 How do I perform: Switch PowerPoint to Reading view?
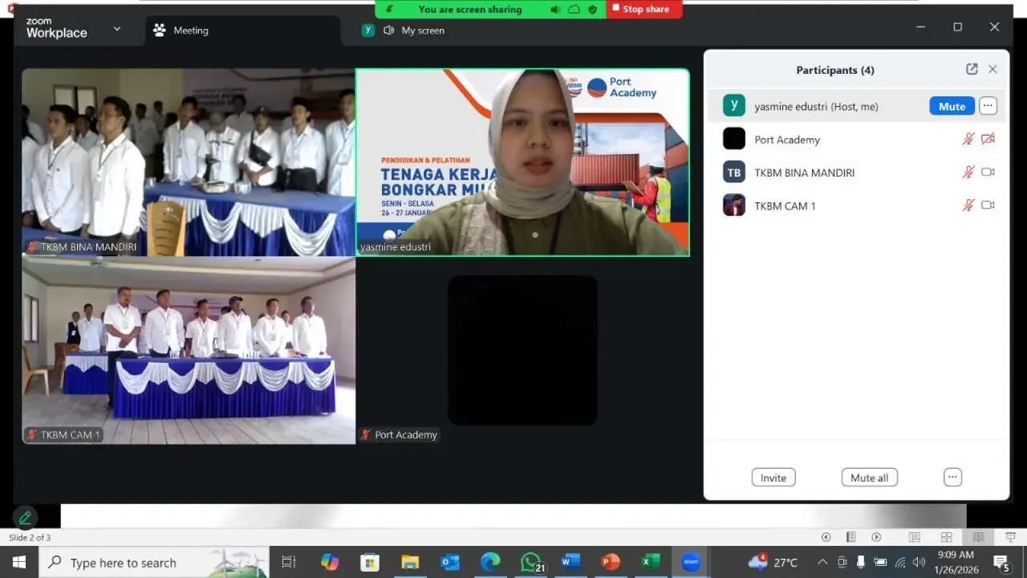978,537
